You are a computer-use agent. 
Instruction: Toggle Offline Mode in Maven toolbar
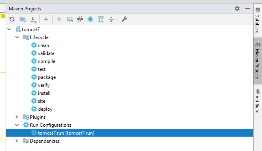pyautogui.click(x=80, y=19)
